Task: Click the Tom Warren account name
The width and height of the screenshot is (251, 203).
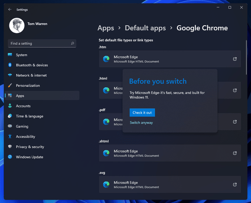Action: (x=37, y=24)
